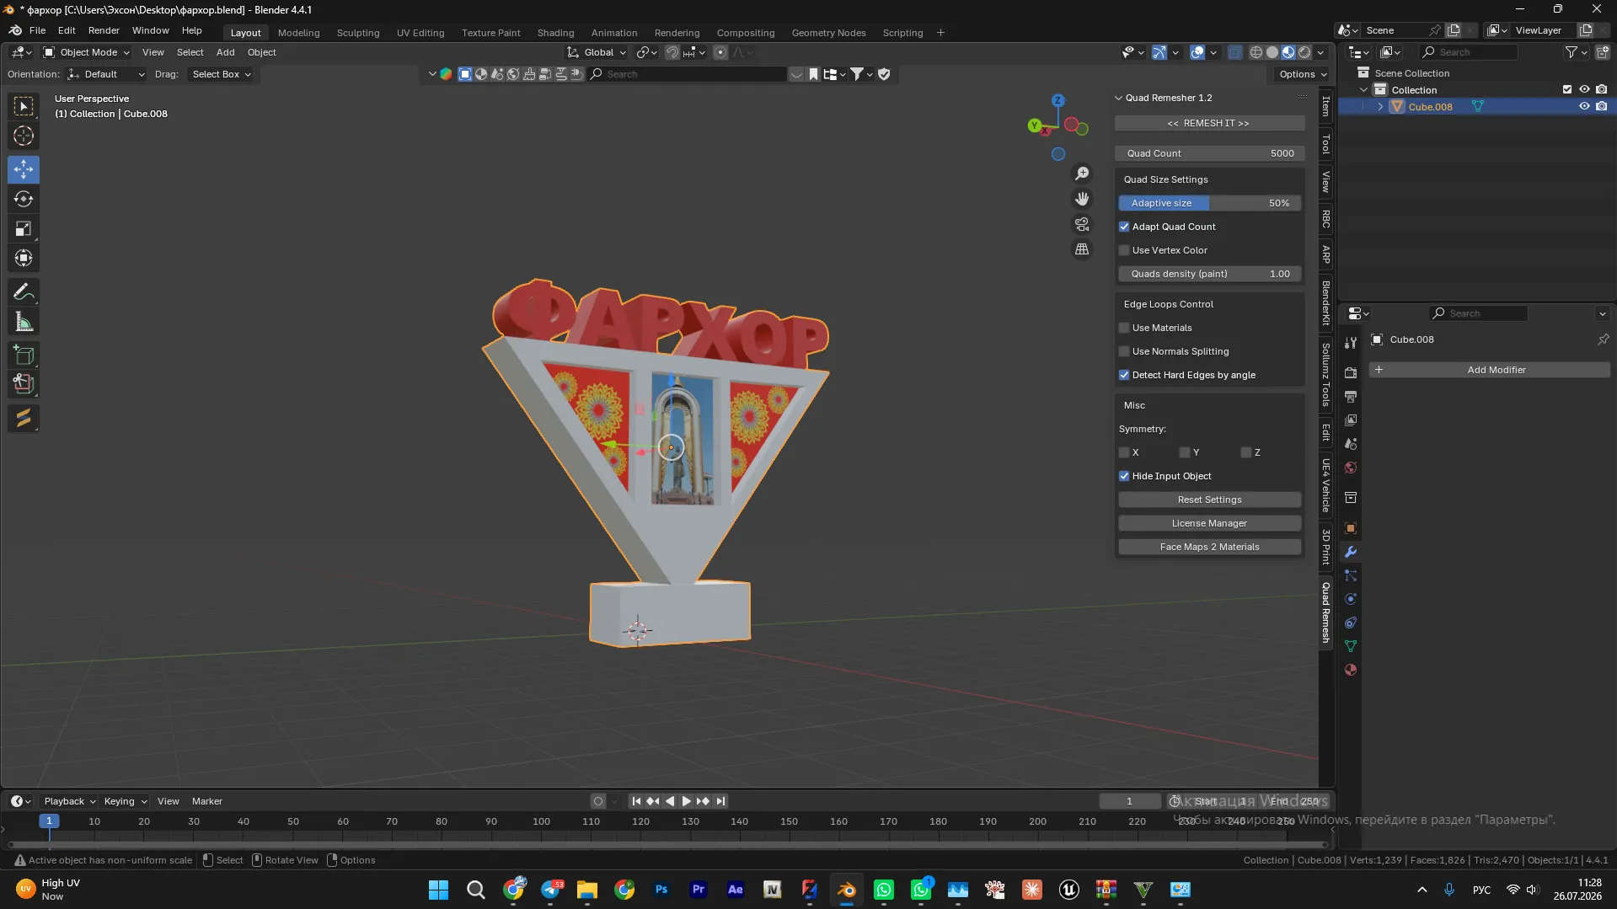Pin the Cube.008 properties panel
Image resolution: width=1617 pixels, height=909 pixels.
(x=1603, y=340)
